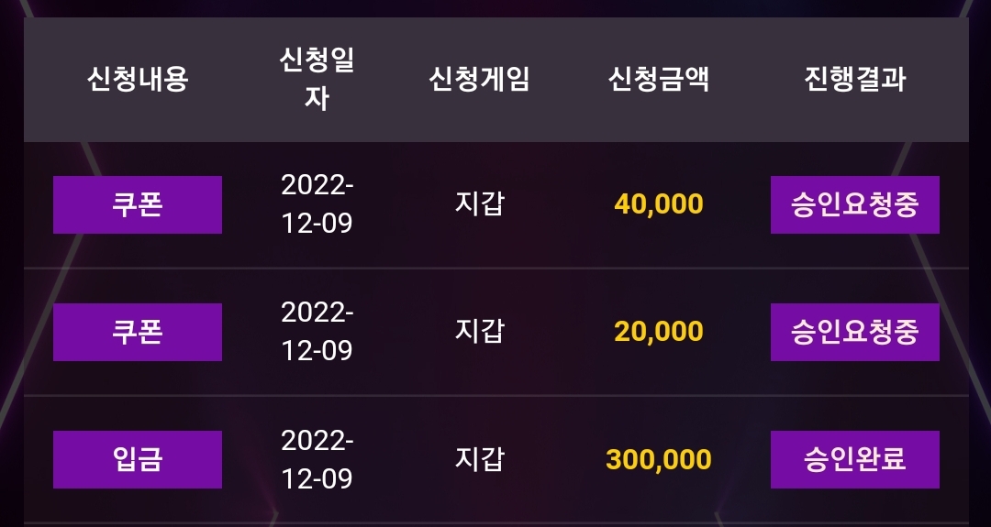The height and width of the screenshot is (527, 991).
Task: Click the 승인완료 status button
Action: 854,459
